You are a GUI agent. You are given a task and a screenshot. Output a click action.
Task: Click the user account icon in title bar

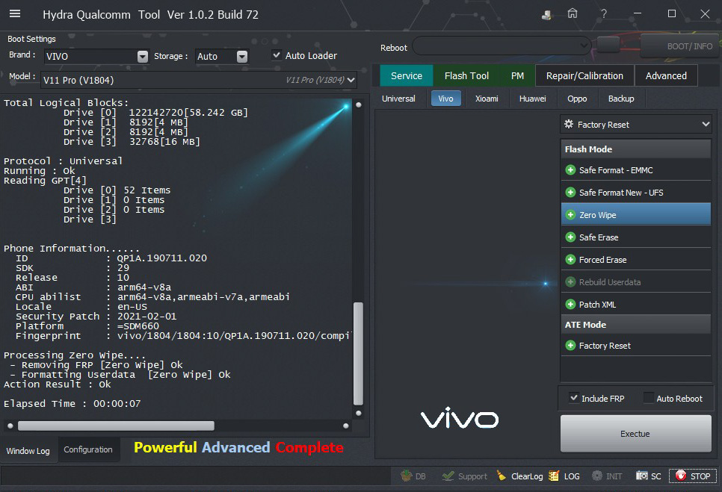pos(546,15)
